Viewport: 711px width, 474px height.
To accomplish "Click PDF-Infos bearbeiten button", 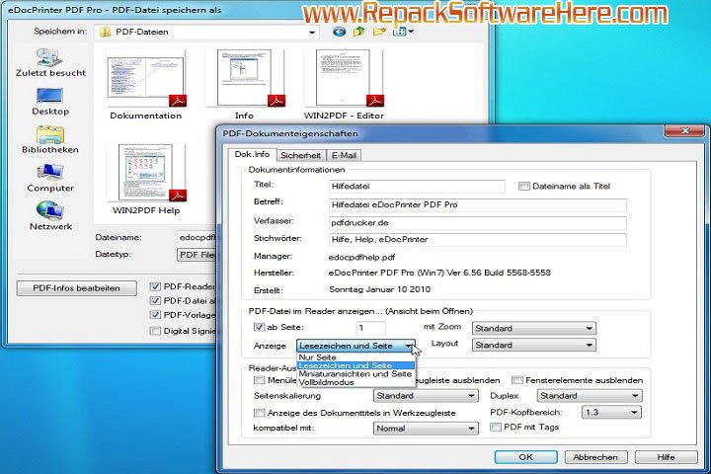I will (x=76, y=288).
